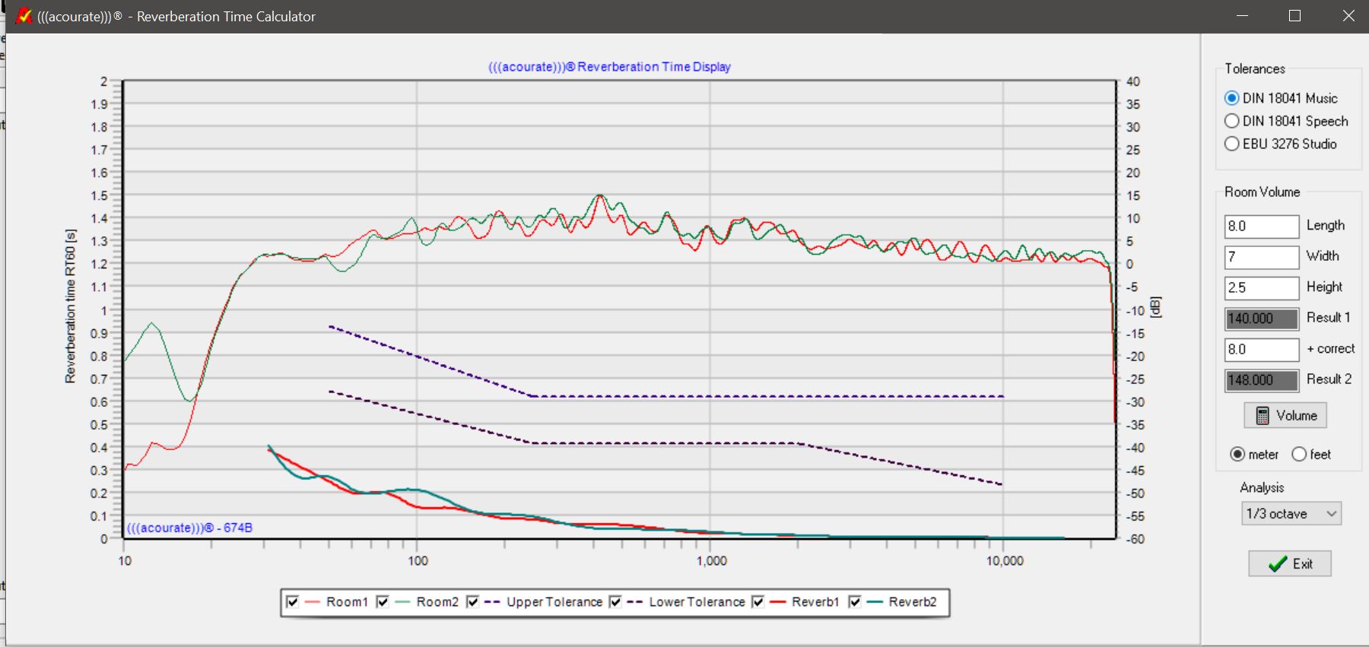Click the Reverb2 legend label

tap(913, 602)
